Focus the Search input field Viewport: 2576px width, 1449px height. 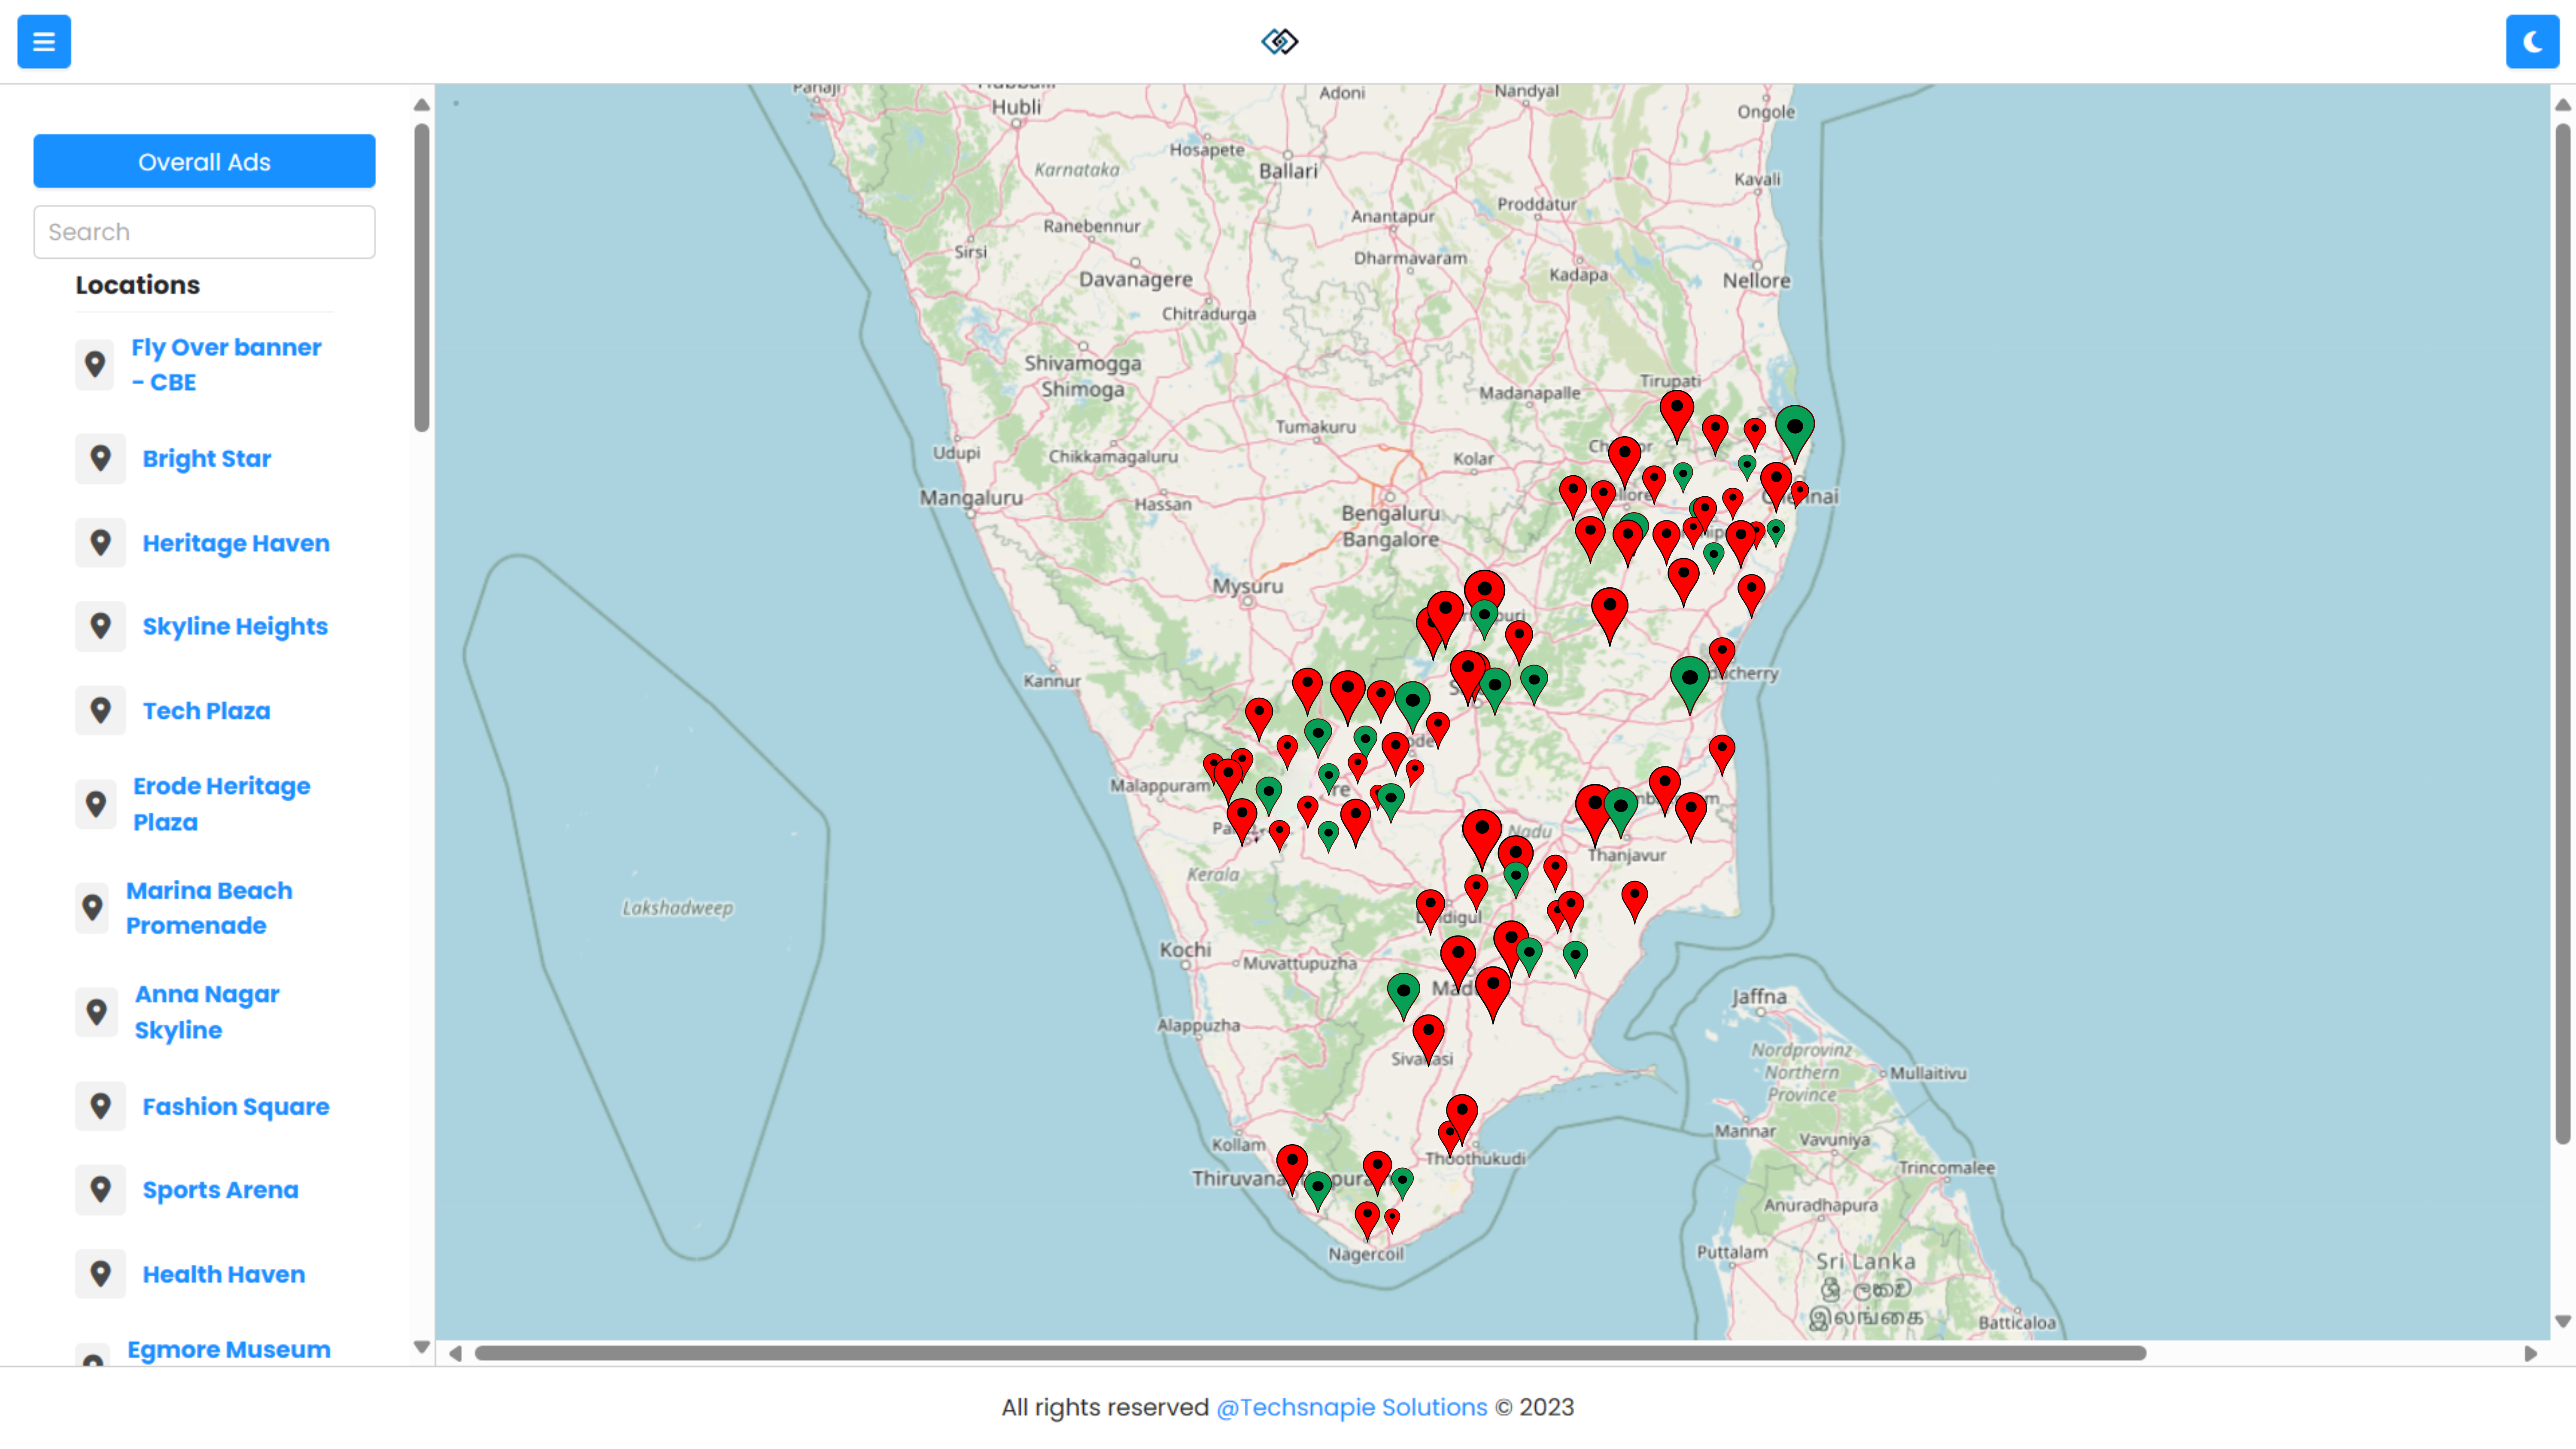204,232
